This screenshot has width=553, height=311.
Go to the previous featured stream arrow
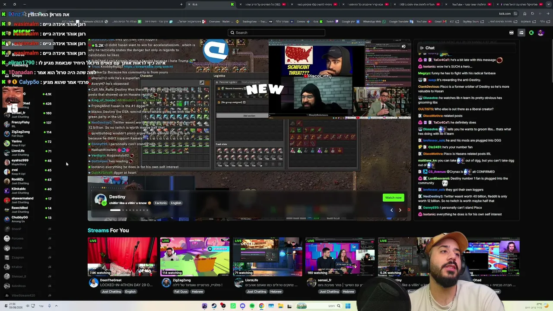391,210
